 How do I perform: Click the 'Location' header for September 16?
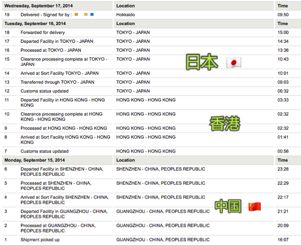click(126, 24)
